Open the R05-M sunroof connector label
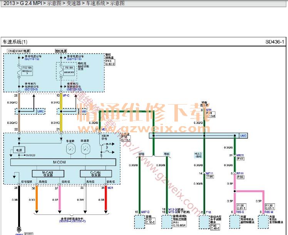 tap(269, 212)
